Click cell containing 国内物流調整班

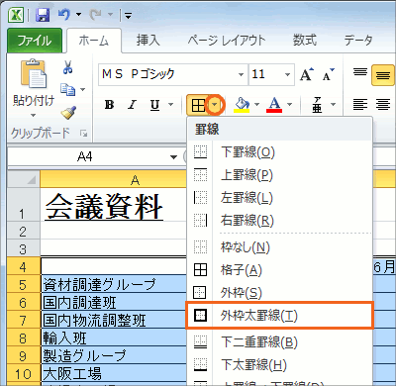click(113, 320)
